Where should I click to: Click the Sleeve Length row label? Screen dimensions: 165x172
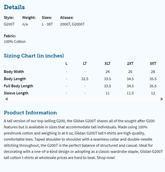[x=16, y=93]
